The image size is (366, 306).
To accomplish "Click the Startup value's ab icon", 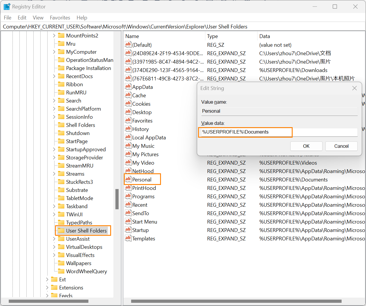I will (128, 230).
